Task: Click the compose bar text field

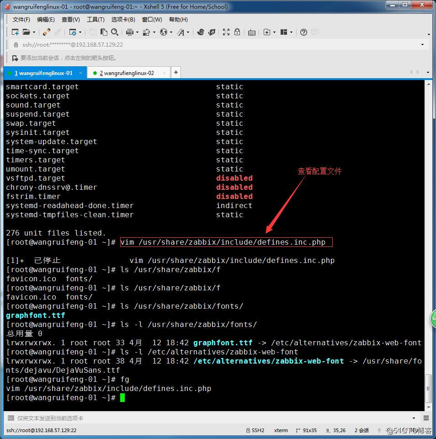Action: point(213,418)
